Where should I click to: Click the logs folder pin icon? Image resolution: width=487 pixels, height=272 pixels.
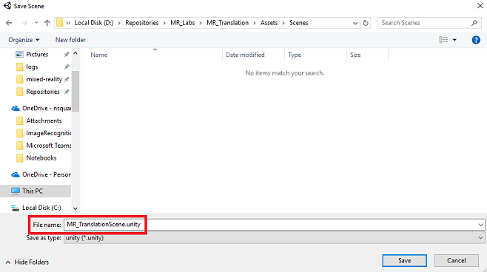pos(67,67)
